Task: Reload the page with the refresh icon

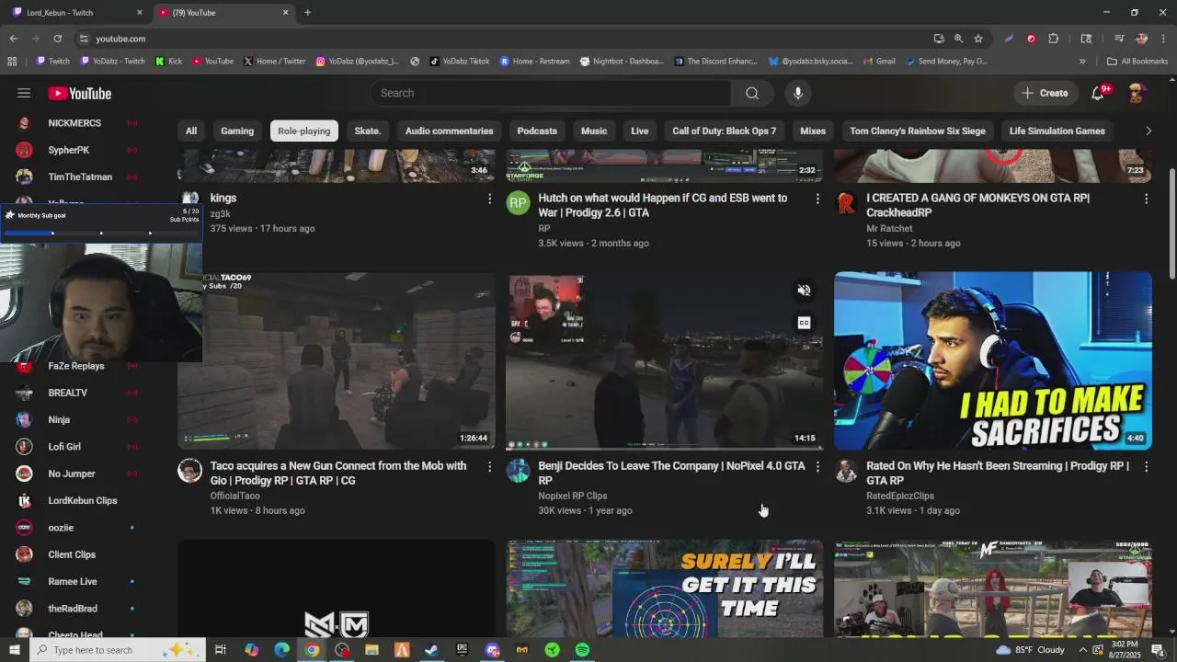Action: coord(57,39)
